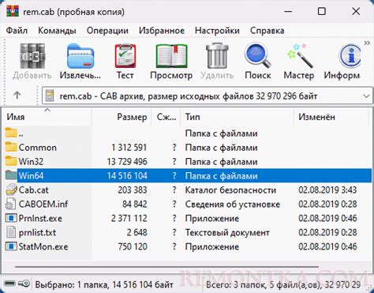The width and height of the screenshot is (374, 293).
Task: Click the Извлечь (Extract) folder icon
Action: (80, 56)
